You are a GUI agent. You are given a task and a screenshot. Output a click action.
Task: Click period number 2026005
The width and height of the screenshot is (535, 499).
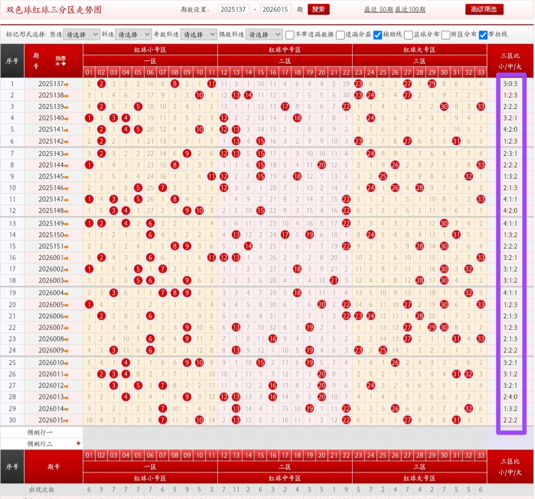click(51, 304)
